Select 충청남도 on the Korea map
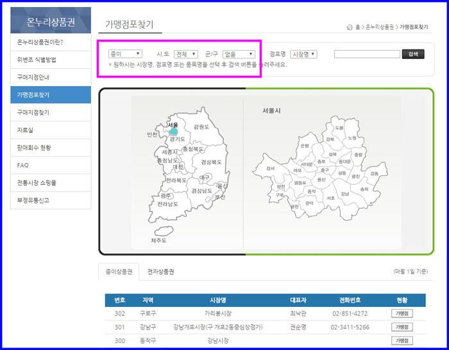This screenshot has width=449, height=350. (x=168, y=161)
